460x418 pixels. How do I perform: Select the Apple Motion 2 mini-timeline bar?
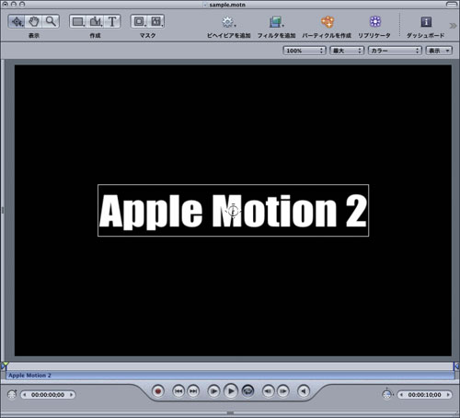click(x=230, y=376)
